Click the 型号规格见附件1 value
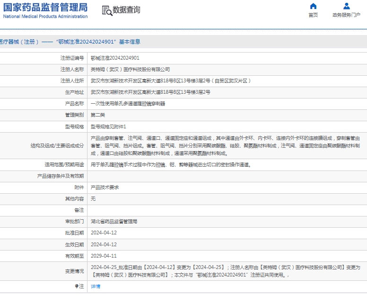Image resolution: width=367 pixels, height=296 pixels. [x=108, y=127]
